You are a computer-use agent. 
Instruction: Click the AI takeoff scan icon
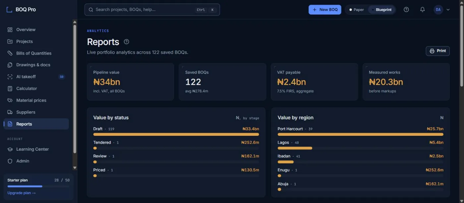[x=10, y=77]
